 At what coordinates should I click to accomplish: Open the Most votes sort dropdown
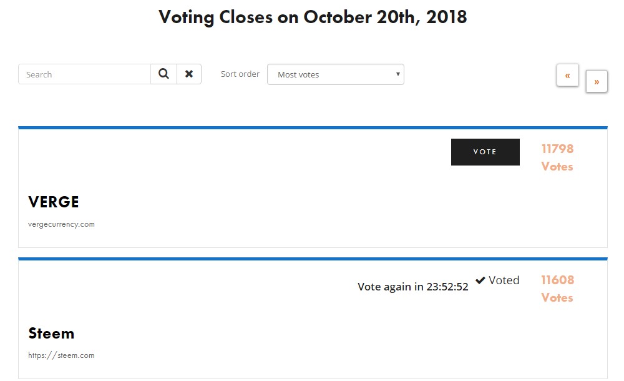coord(336,74)
